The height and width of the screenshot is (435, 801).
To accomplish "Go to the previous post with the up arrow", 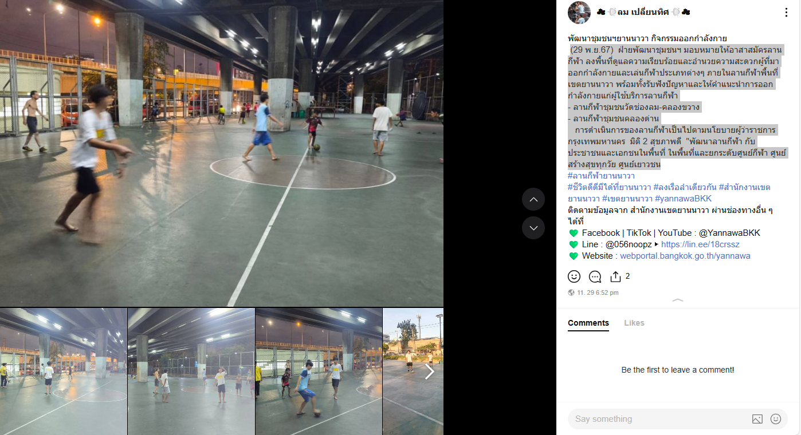I will 533,199.
